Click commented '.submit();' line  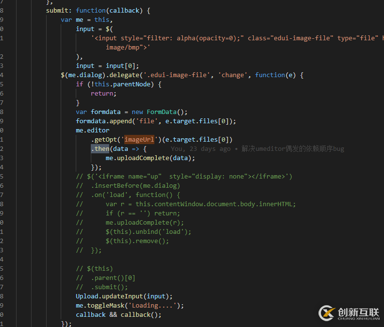pos(102,287)
